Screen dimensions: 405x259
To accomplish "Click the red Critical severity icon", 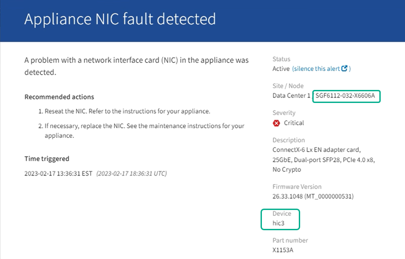I will [x=276, y=123].
